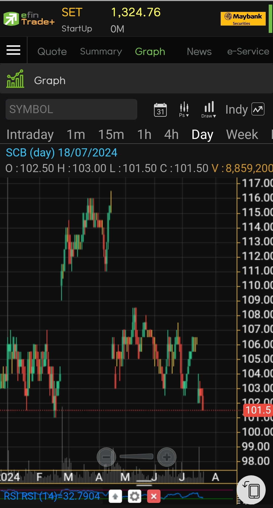Tap the 101.5 current price marker

click(x=258, y=410)
